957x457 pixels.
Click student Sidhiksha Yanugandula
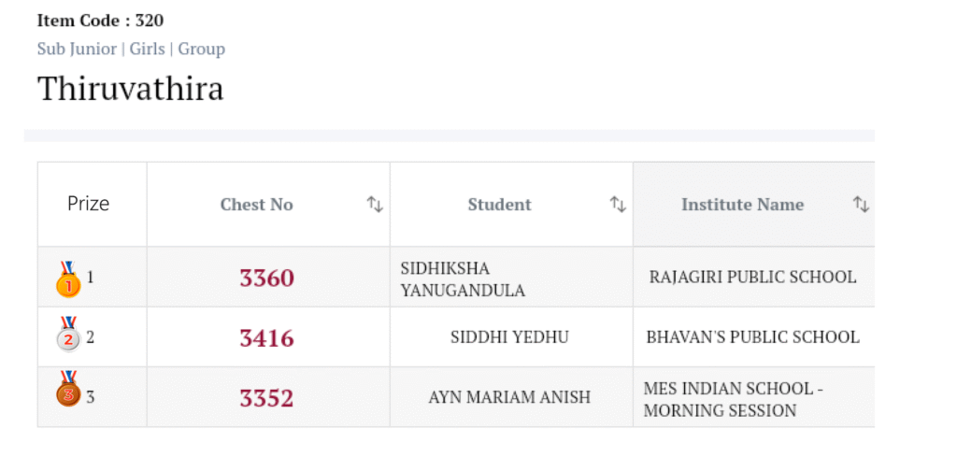[463, 278]
